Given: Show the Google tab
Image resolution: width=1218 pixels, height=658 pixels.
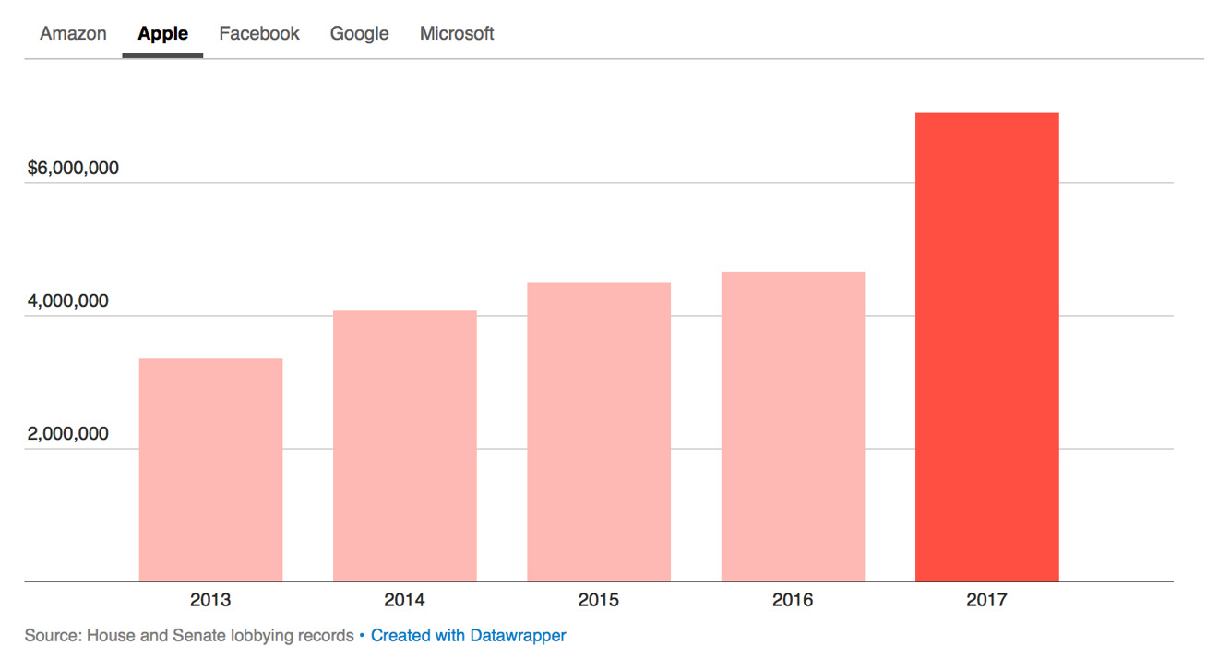Looking at the screenshot, I should point(360,34).
